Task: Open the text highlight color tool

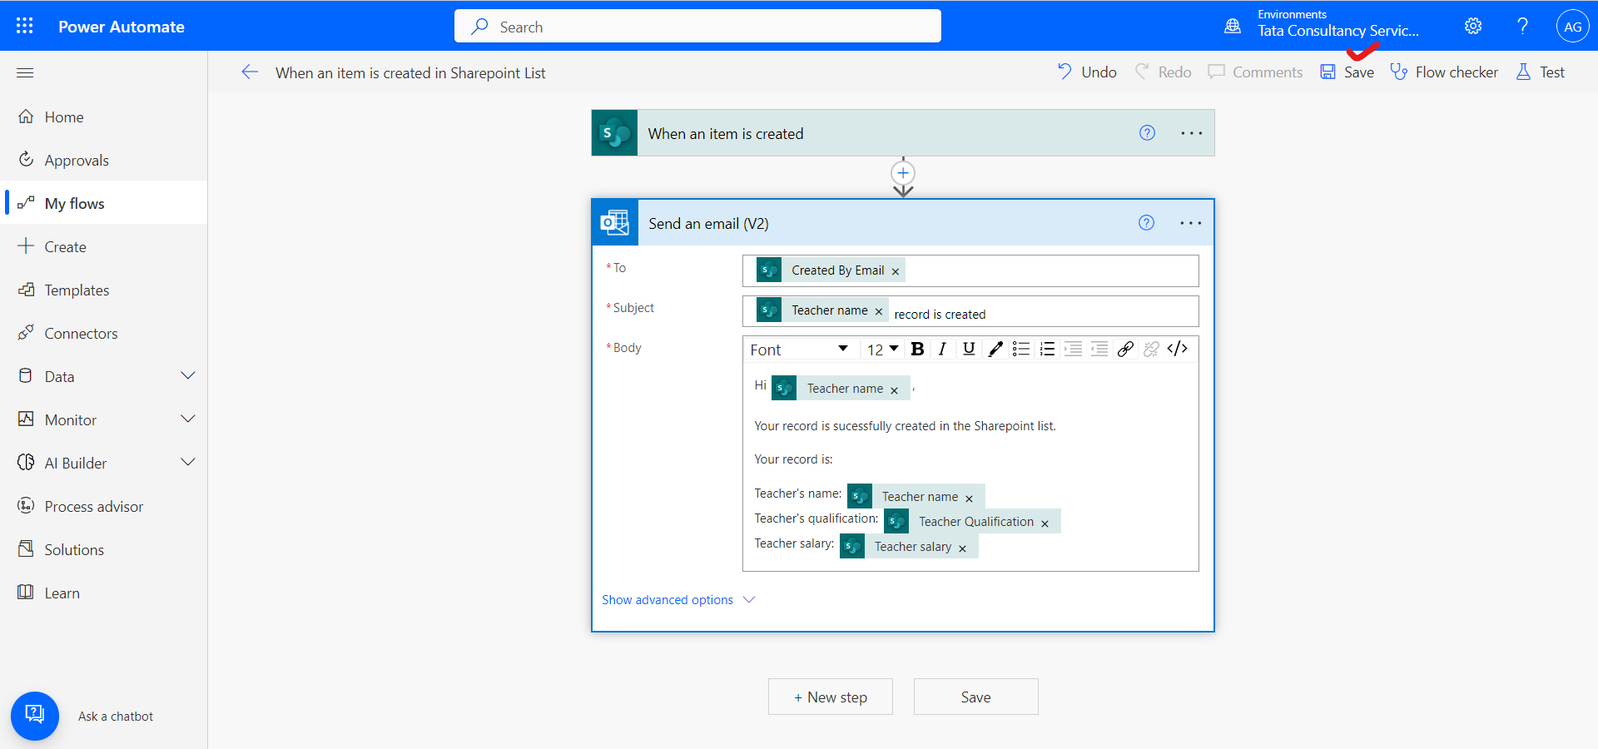Action: click(x=994, y=349)
